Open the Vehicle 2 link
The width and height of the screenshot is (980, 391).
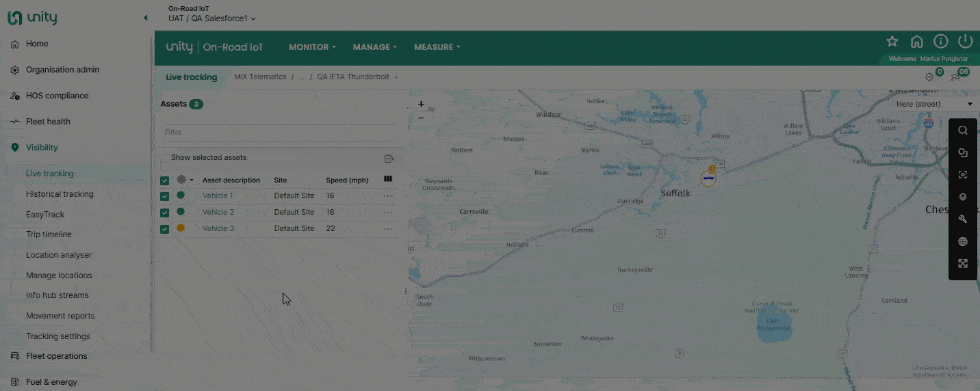tap(218, 212)
